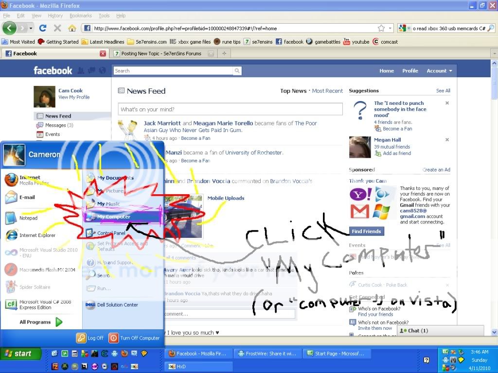The height and width of the screenshot is (373, 498).
Task: Click the Facebook search magnifier icon
Action: pos(237,71)
